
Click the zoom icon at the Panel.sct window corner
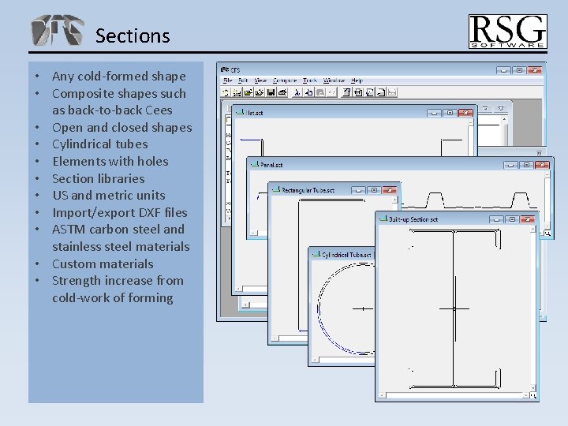click(x=547, y=234)
